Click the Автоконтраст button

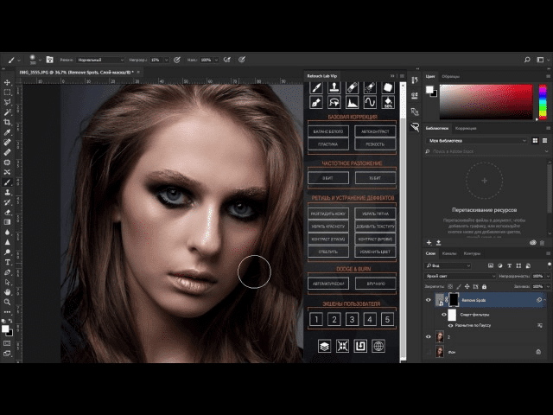click(x=374, y=131)
